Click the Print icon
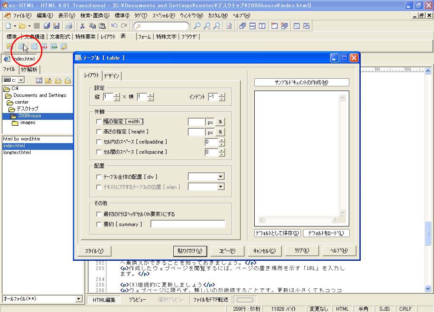The height and width of the screenshot is (312, 434). (x=69, y=26)
